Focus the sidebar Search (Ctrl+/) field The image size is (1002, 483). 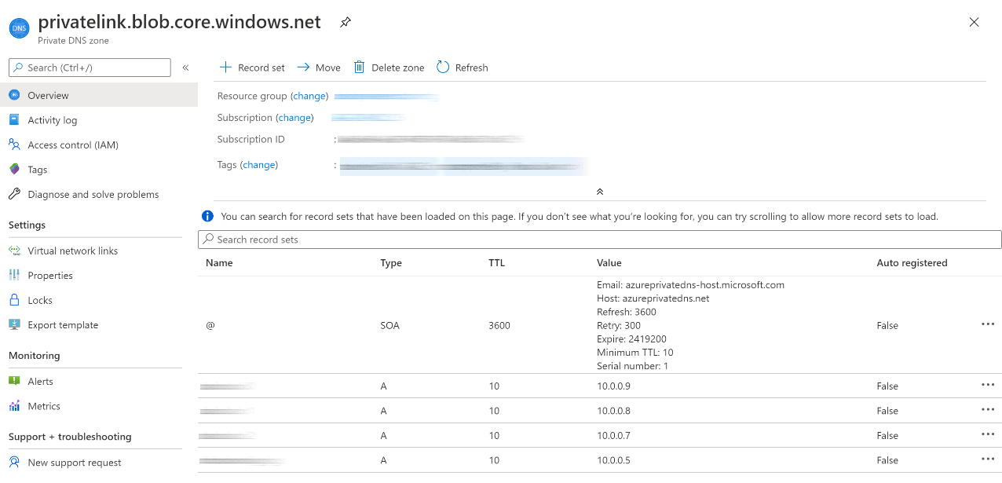pyautogui.click(x=90, y=68)
